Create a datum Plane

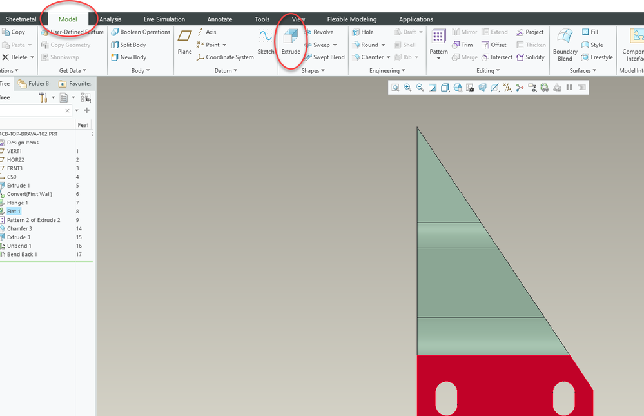(x=184, y=42)
